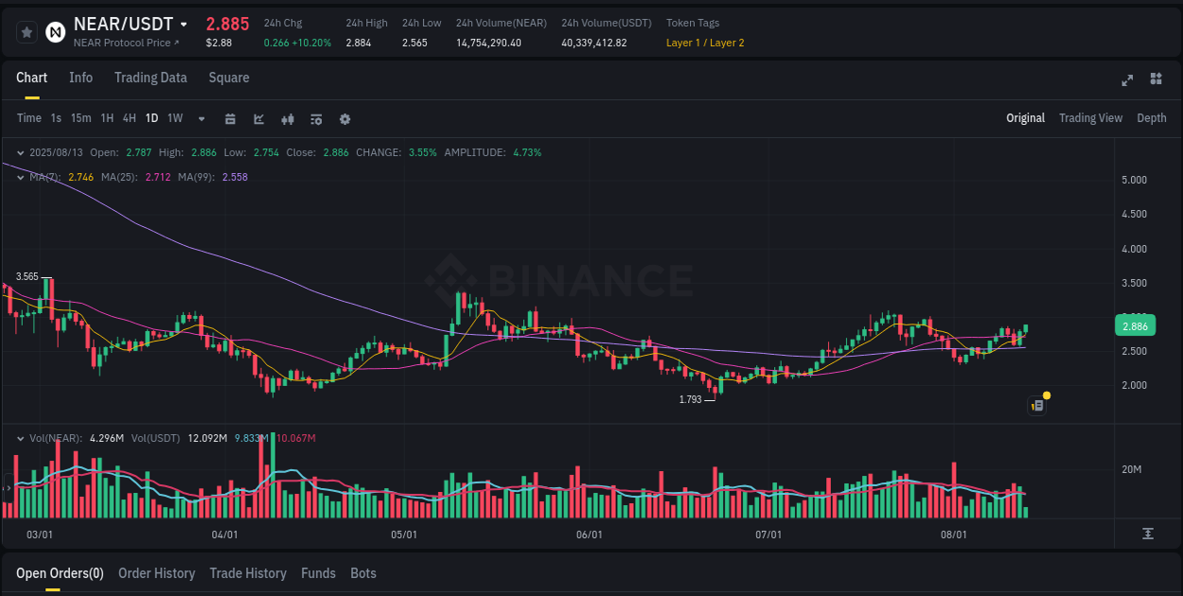This screenshot has width=1183, height=596.
Task: Open the NEAR Protocol Price link
Action: coord(124,42)
